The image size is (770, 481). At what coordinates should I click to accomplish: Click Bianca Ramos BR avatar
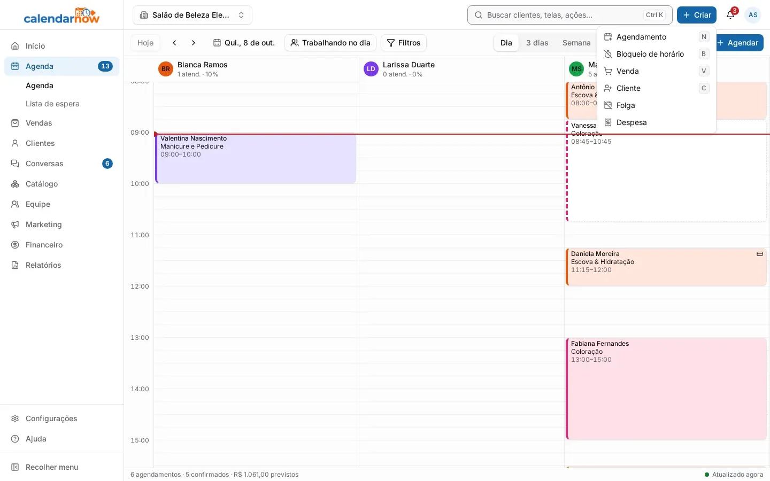click(x=166, y=69)
